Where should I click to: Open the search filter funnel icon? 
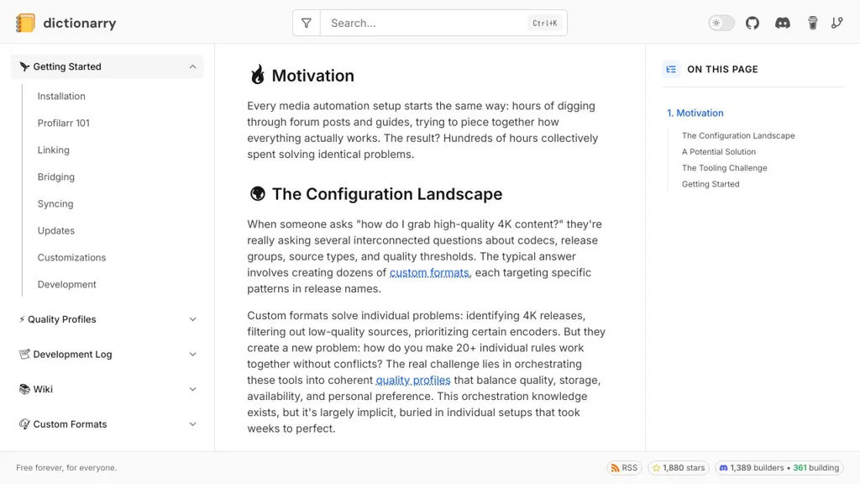click(307, 24)
